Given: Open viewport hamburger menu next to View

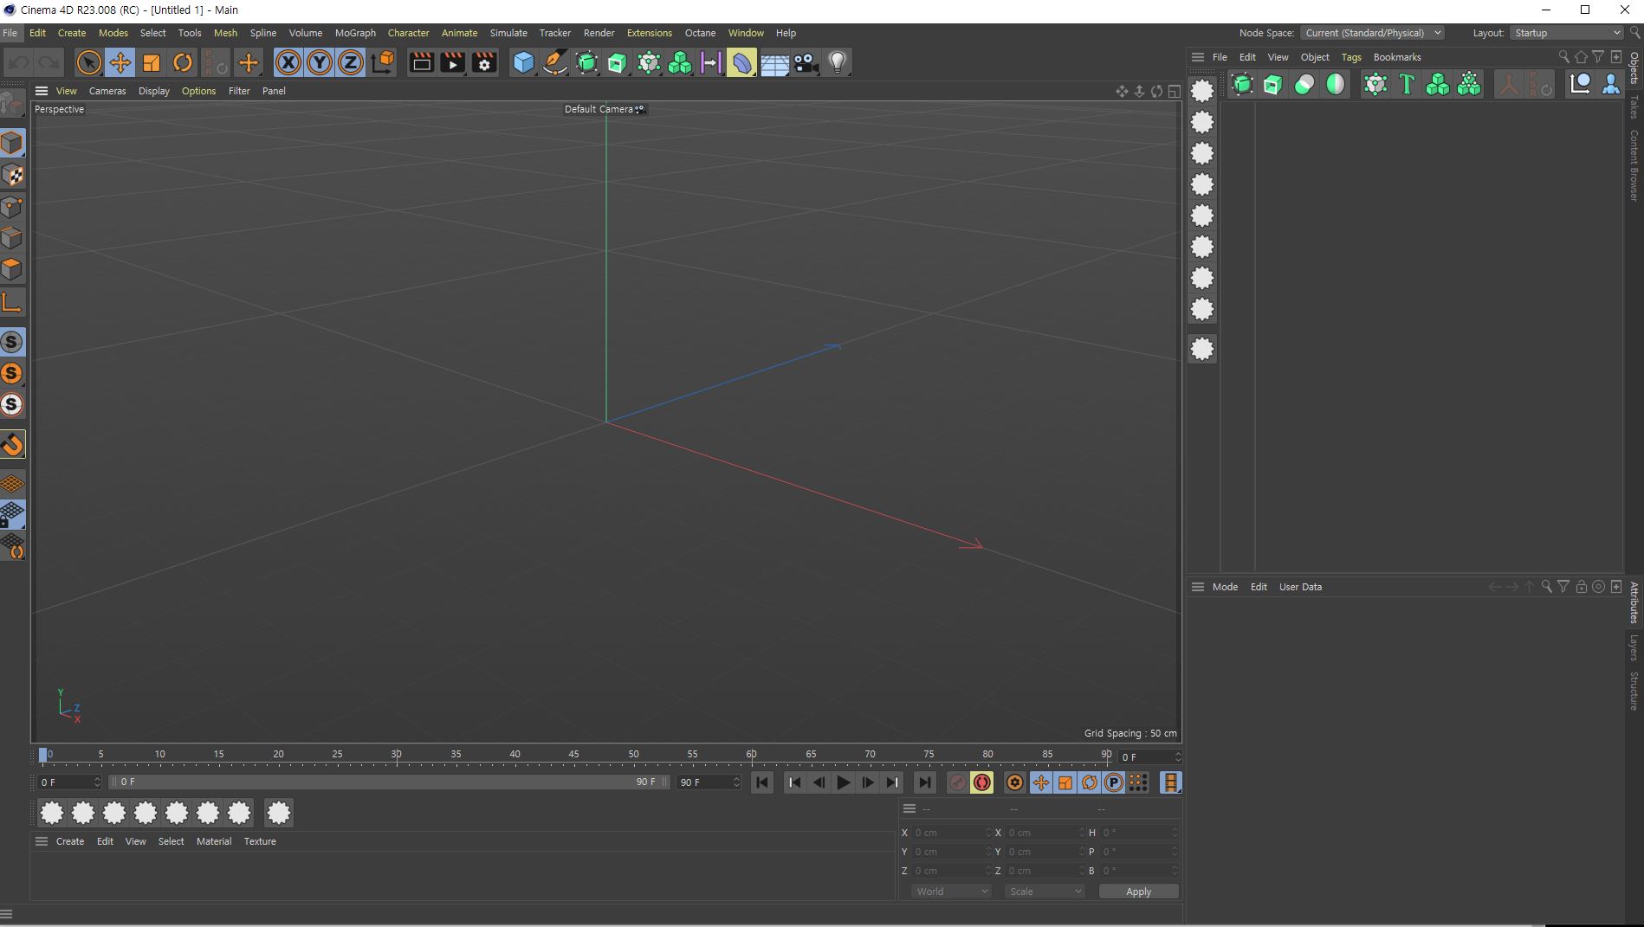Looking at the screenshot, I should point(41,91).
